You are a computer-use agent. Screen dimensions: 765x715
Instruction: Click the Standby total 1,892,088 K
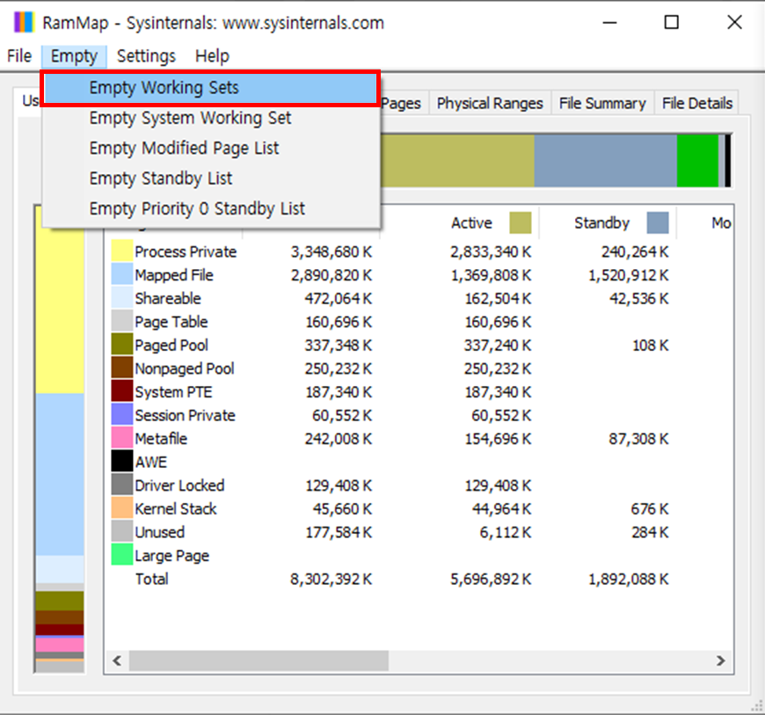629,580
